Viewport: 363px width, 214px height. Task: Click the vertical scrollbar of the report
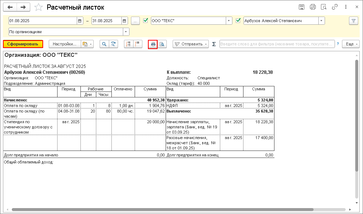click(x=357, y=116)
